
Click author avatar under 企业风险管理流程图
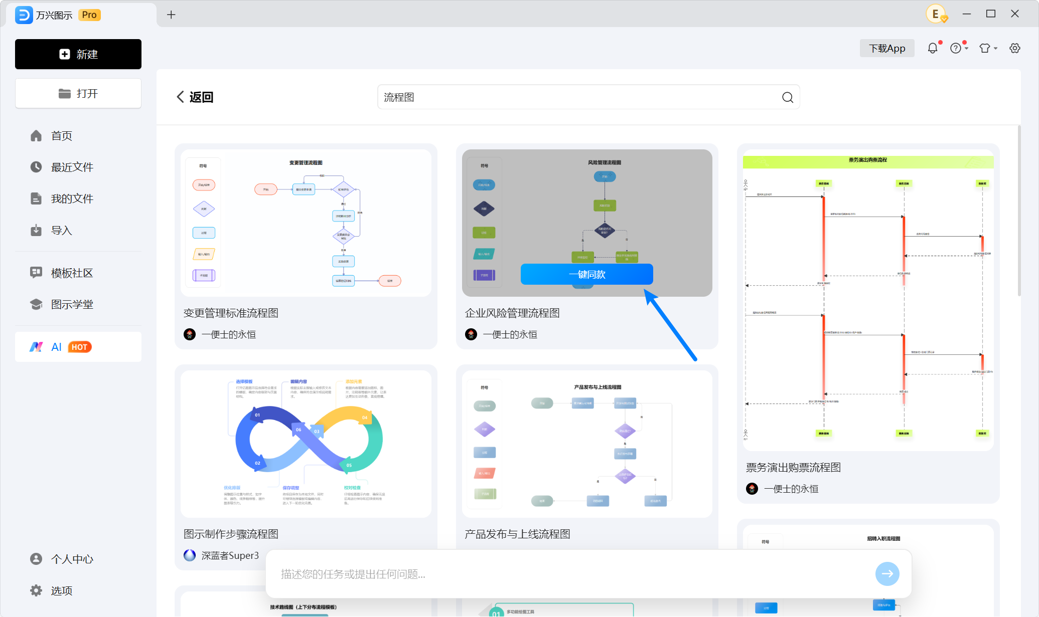pyautogui.click(x=471, y=334)
